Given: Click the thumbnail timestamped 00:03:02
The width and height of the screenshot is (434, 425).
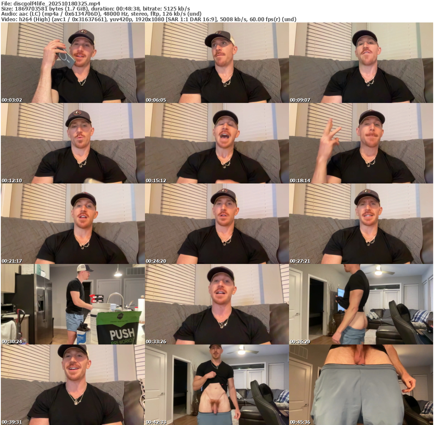Looking at the screenshot, I should pos(72,63).
